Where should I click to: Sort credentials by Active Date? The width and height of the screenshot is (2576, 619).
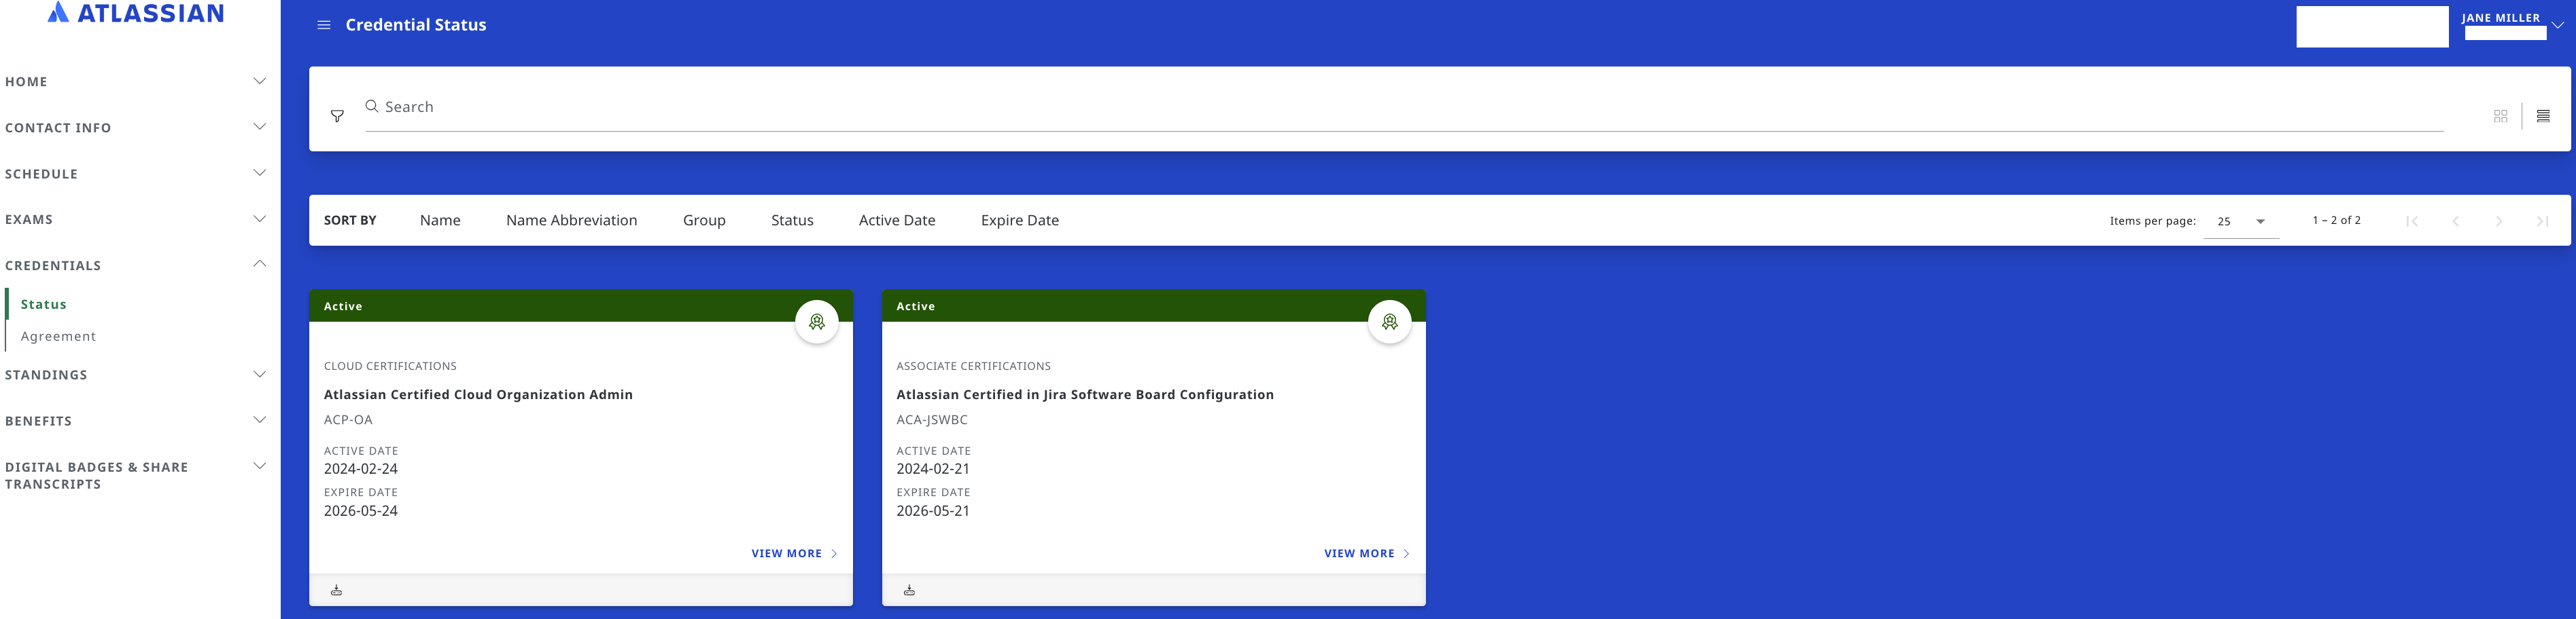[897, 221]
